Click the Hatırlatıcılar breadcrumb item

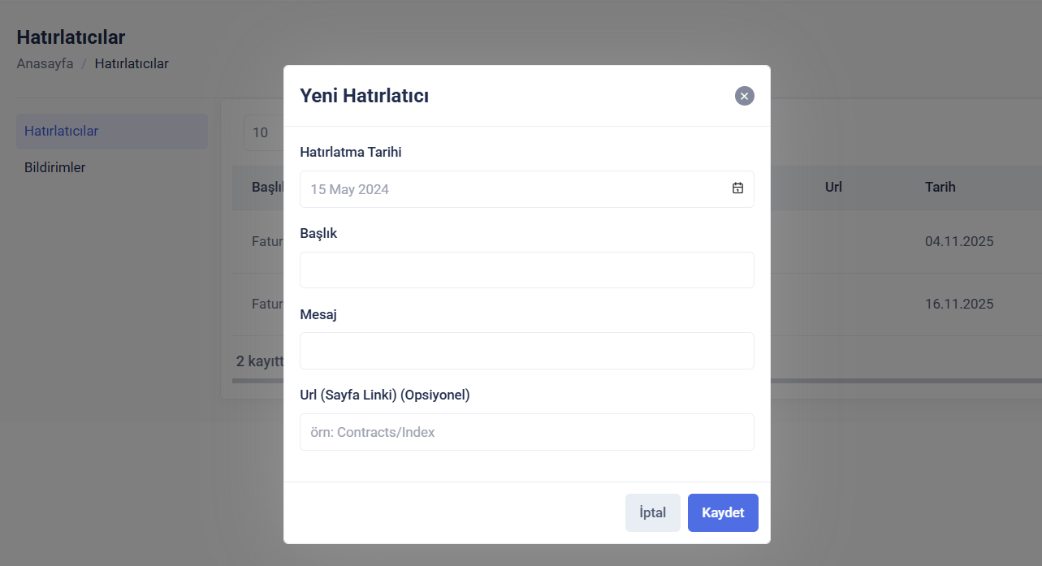tap(132, 63)
